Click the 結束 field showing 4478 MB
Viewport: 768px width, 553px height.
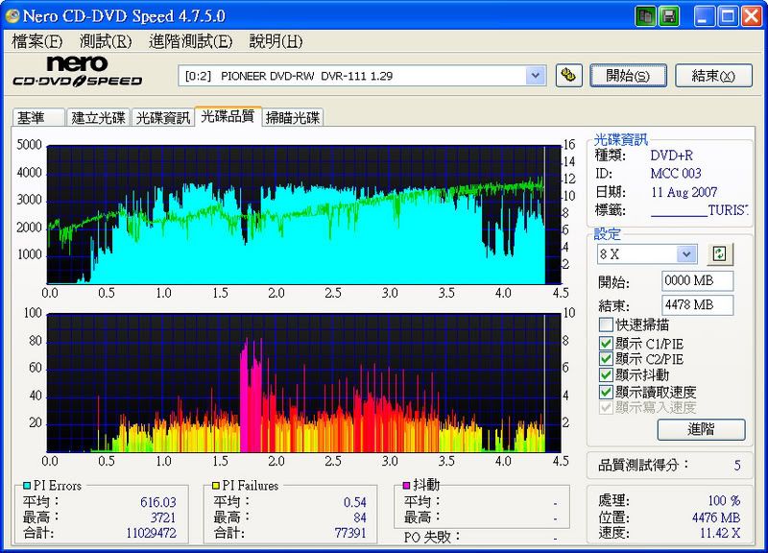pyautogui.click(x=698, y=305)
